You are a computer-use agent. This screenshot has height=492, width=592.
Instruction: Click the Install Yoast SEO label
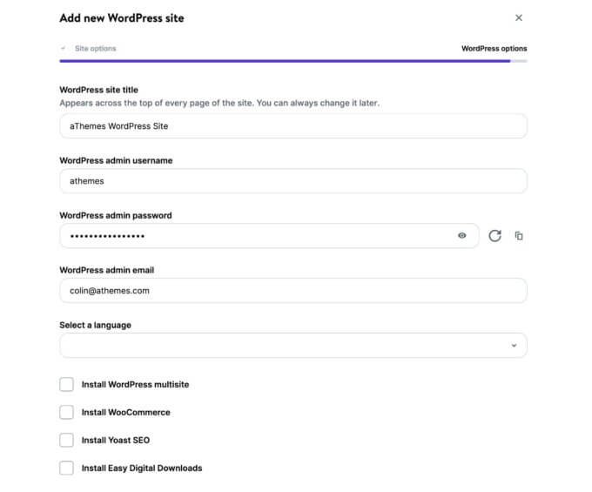[115, 440]
